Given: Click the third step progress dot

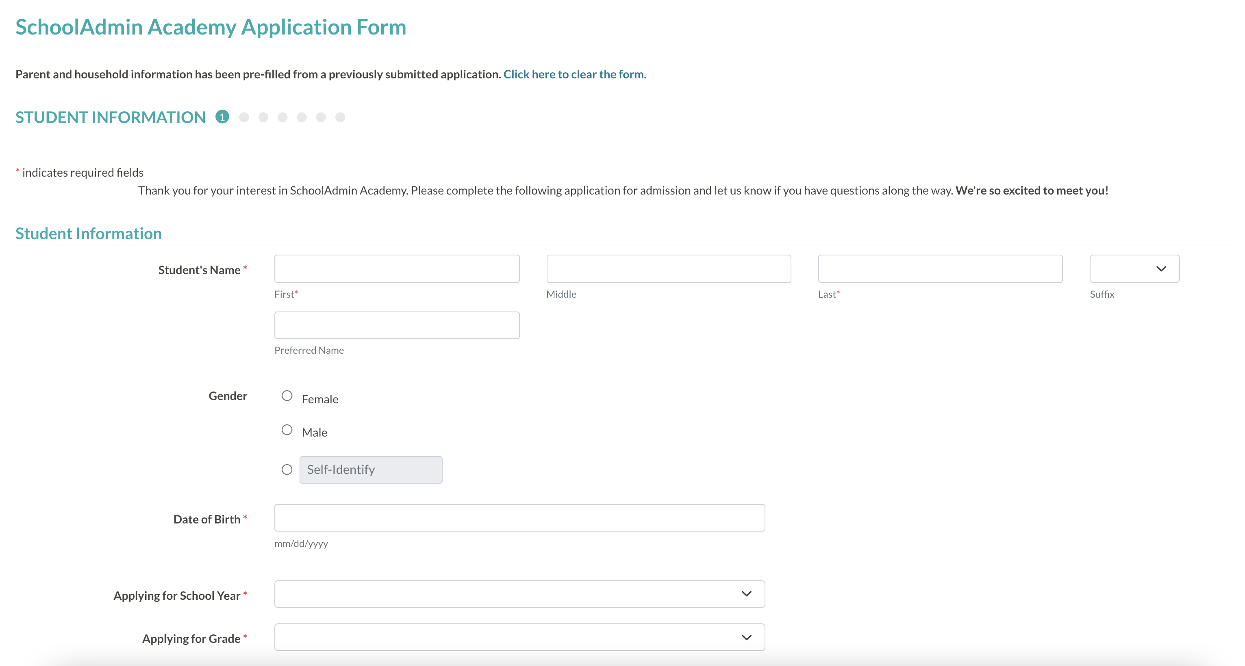Looking at the screenshot, I should pos(263,117).
